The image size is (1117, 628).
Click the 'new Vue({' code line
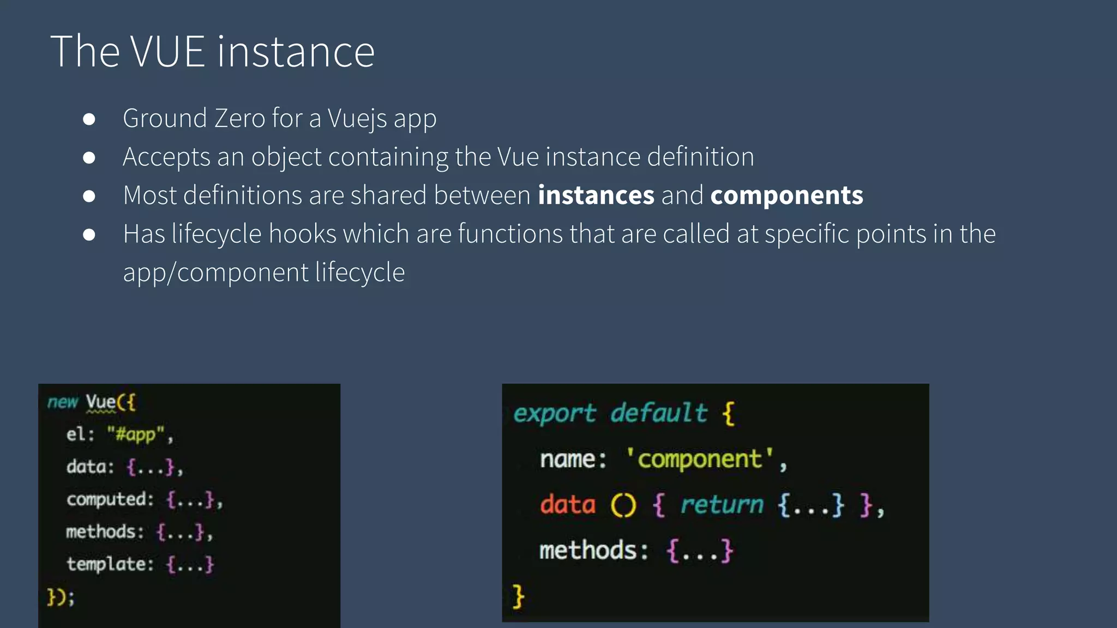click(x=91, y=402)
